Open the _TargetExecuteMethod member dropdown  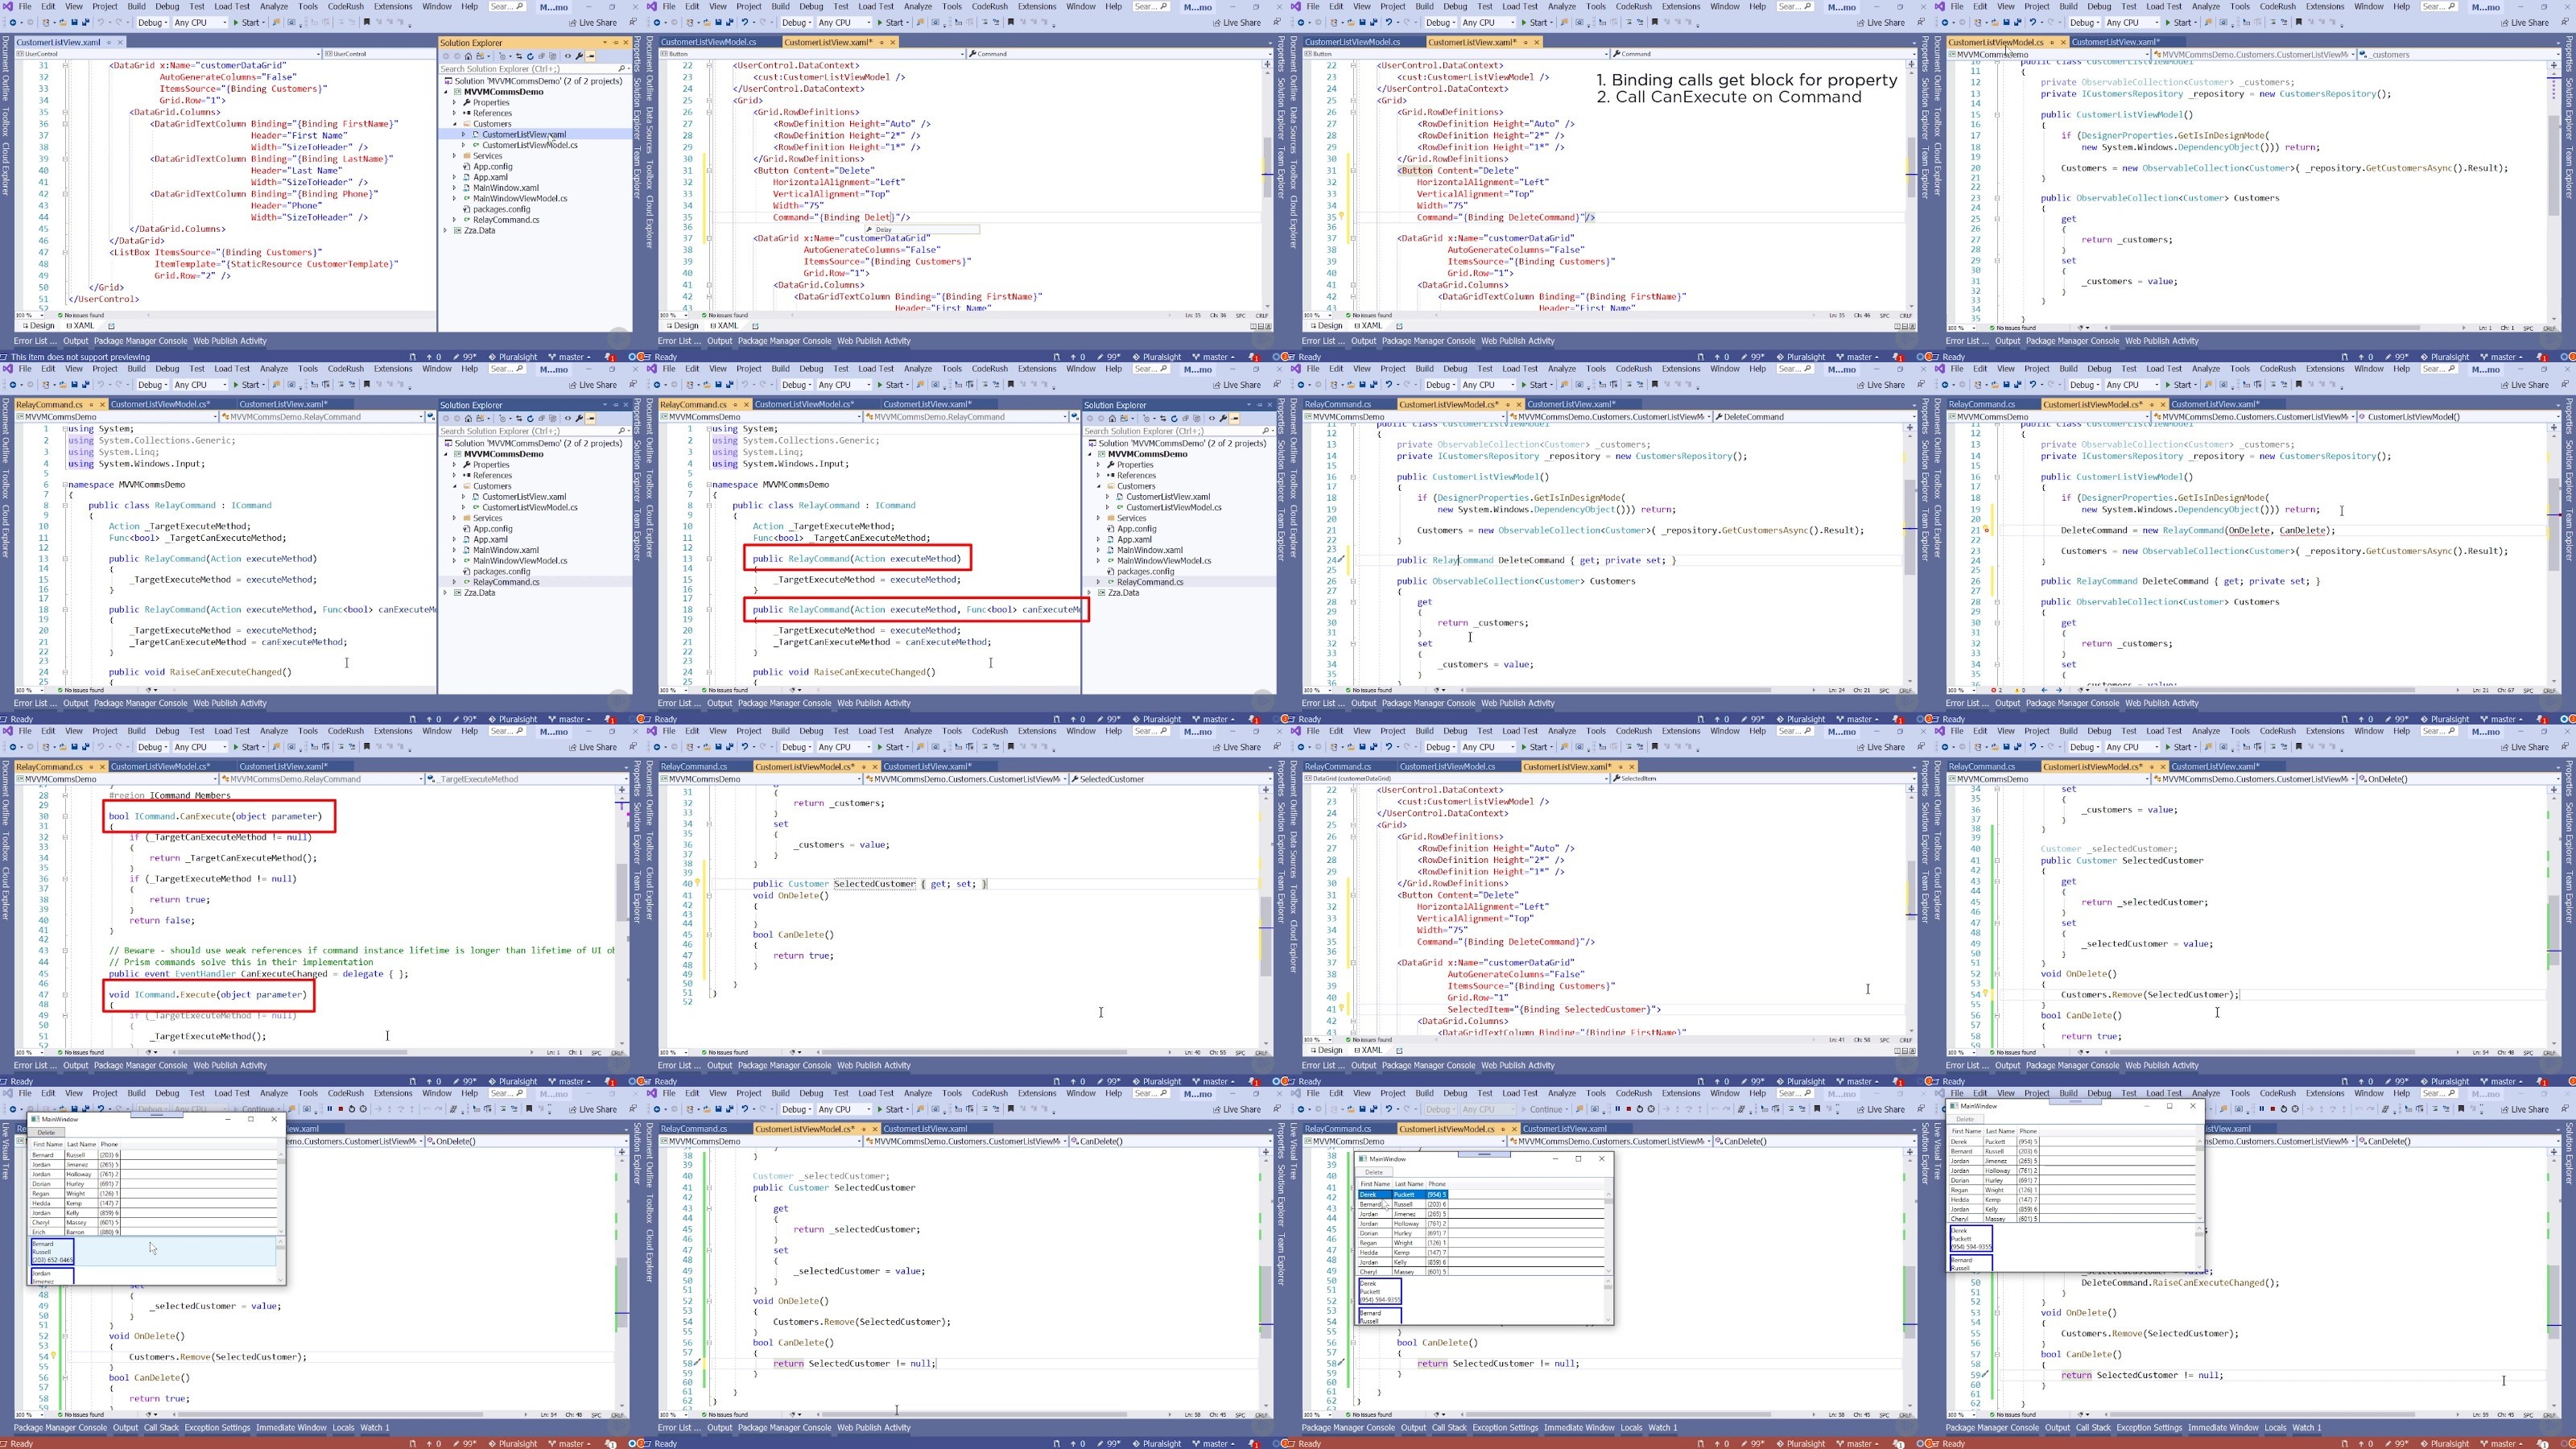coord(528,779)
